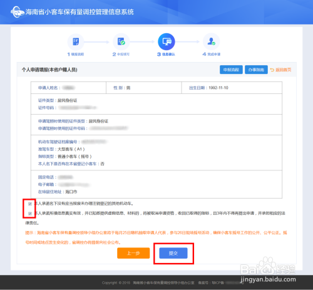Check the information-is-true commitment checkbox
Viewport: 313px width, 290px height.
30,214
